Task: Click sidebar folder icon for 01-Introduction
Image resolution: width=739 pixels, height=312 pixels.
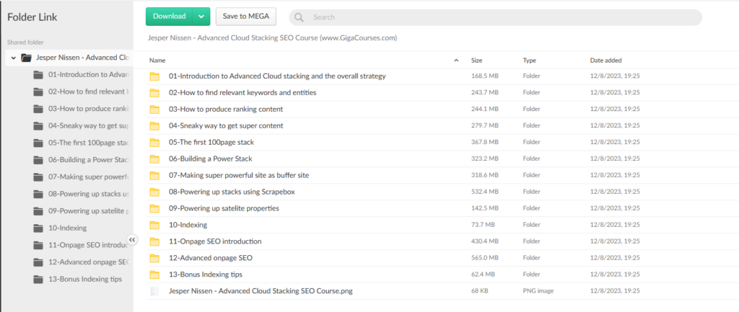Action: [38, 75]
